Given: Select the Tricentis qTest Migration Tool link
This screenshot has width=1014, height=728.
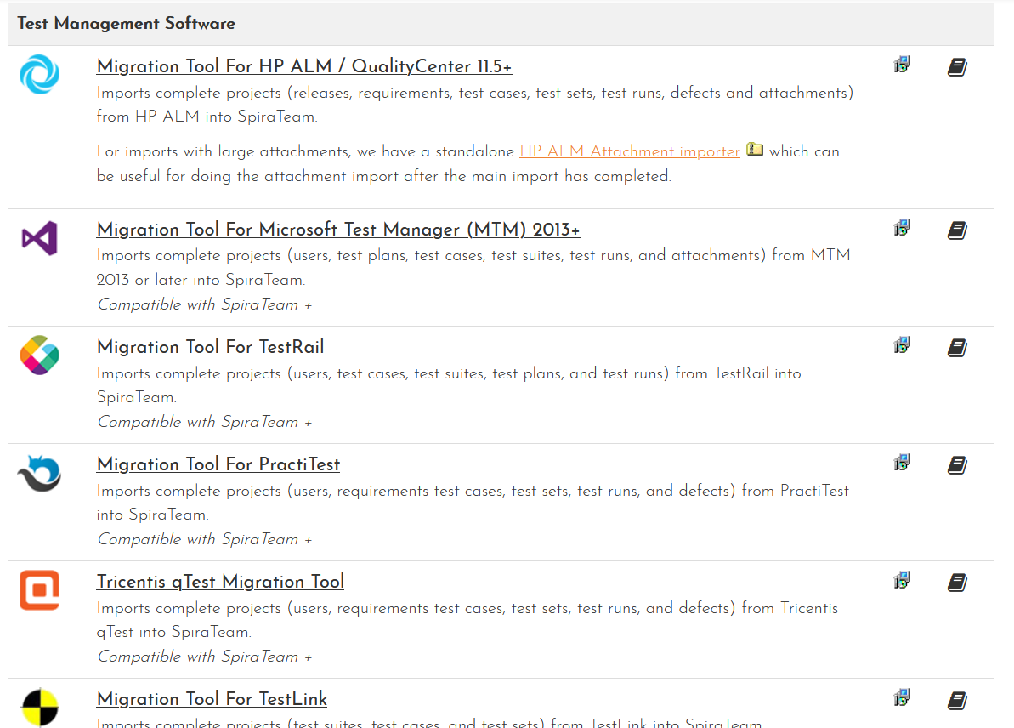Looking at the screenshot, I should tap(220, 582).
